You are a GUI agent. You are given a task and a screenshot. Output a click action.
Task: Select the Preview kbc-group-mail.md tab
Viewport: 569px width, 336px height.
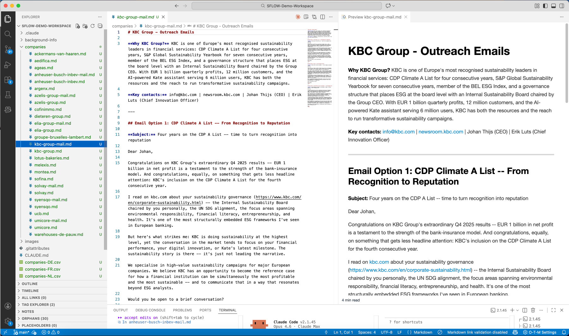coord(374,17)
